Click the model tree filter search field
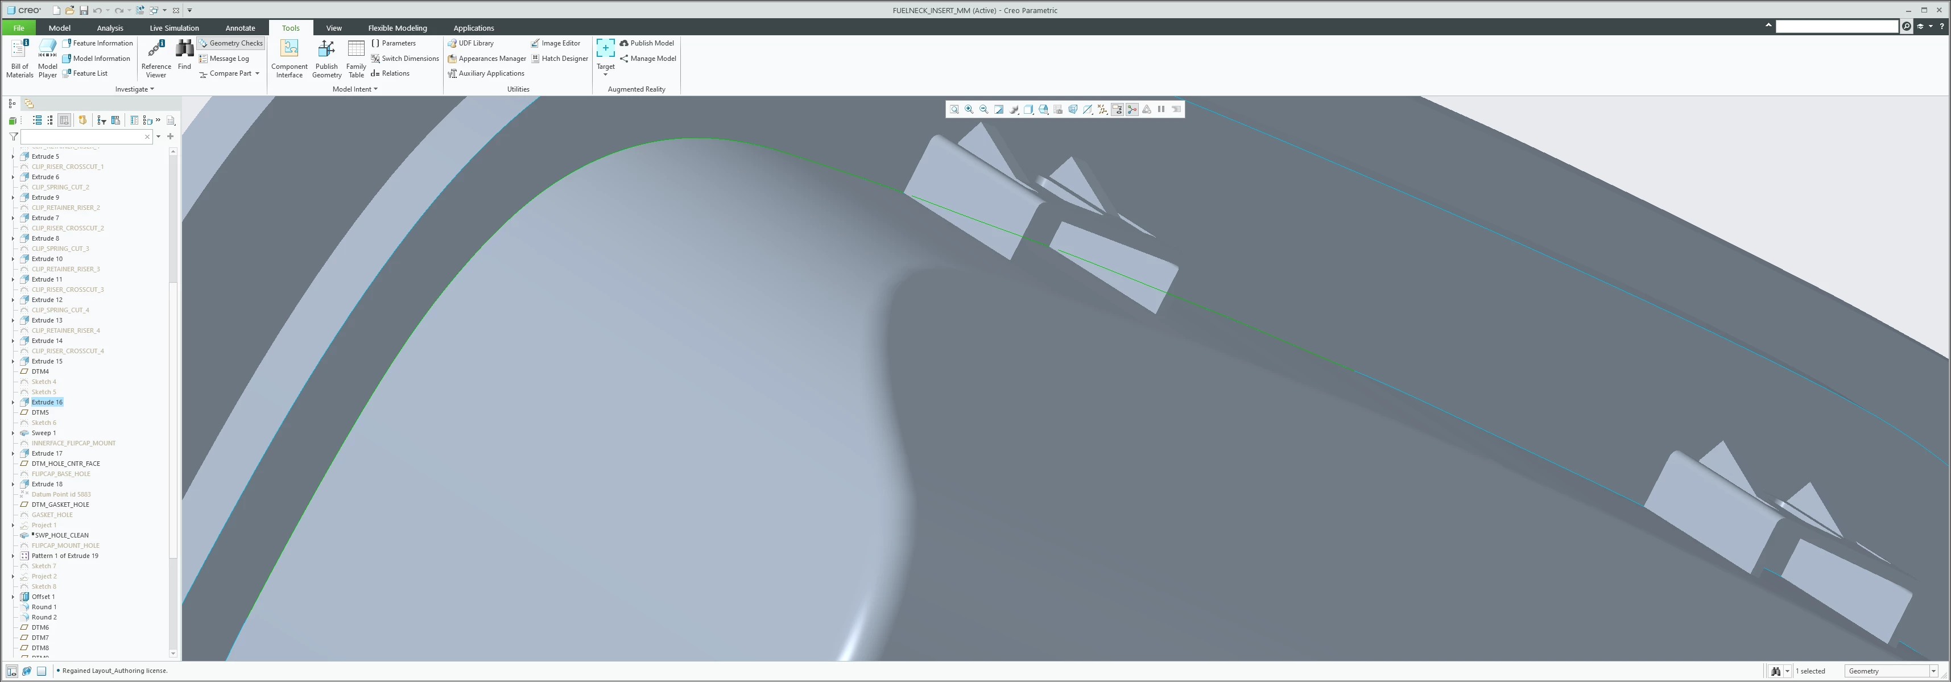The image size is (1951, 682). [83, 137]
